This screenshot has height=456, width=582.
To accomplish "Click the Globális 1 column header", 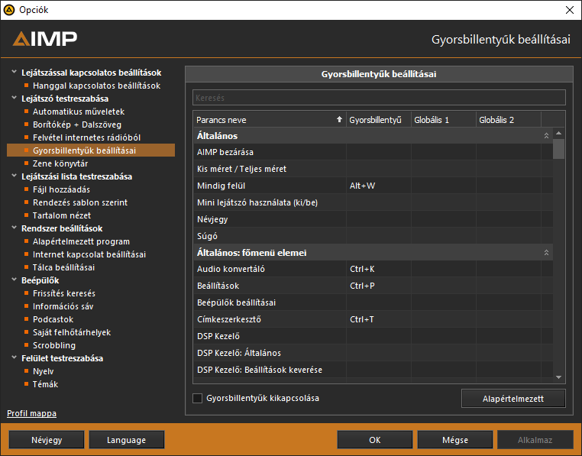I will (x=444, y=120).
